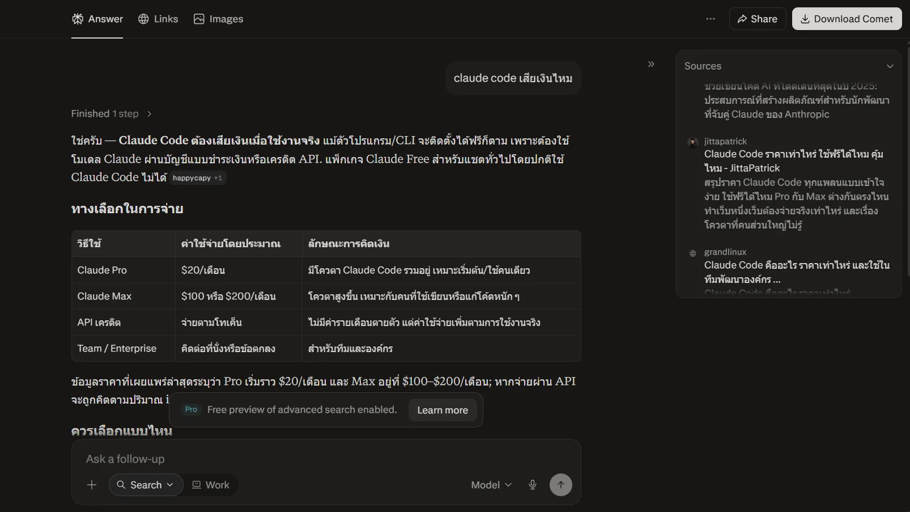Select the Team / Enterprise table cell
Screen dimensions: 910x512
124,348
